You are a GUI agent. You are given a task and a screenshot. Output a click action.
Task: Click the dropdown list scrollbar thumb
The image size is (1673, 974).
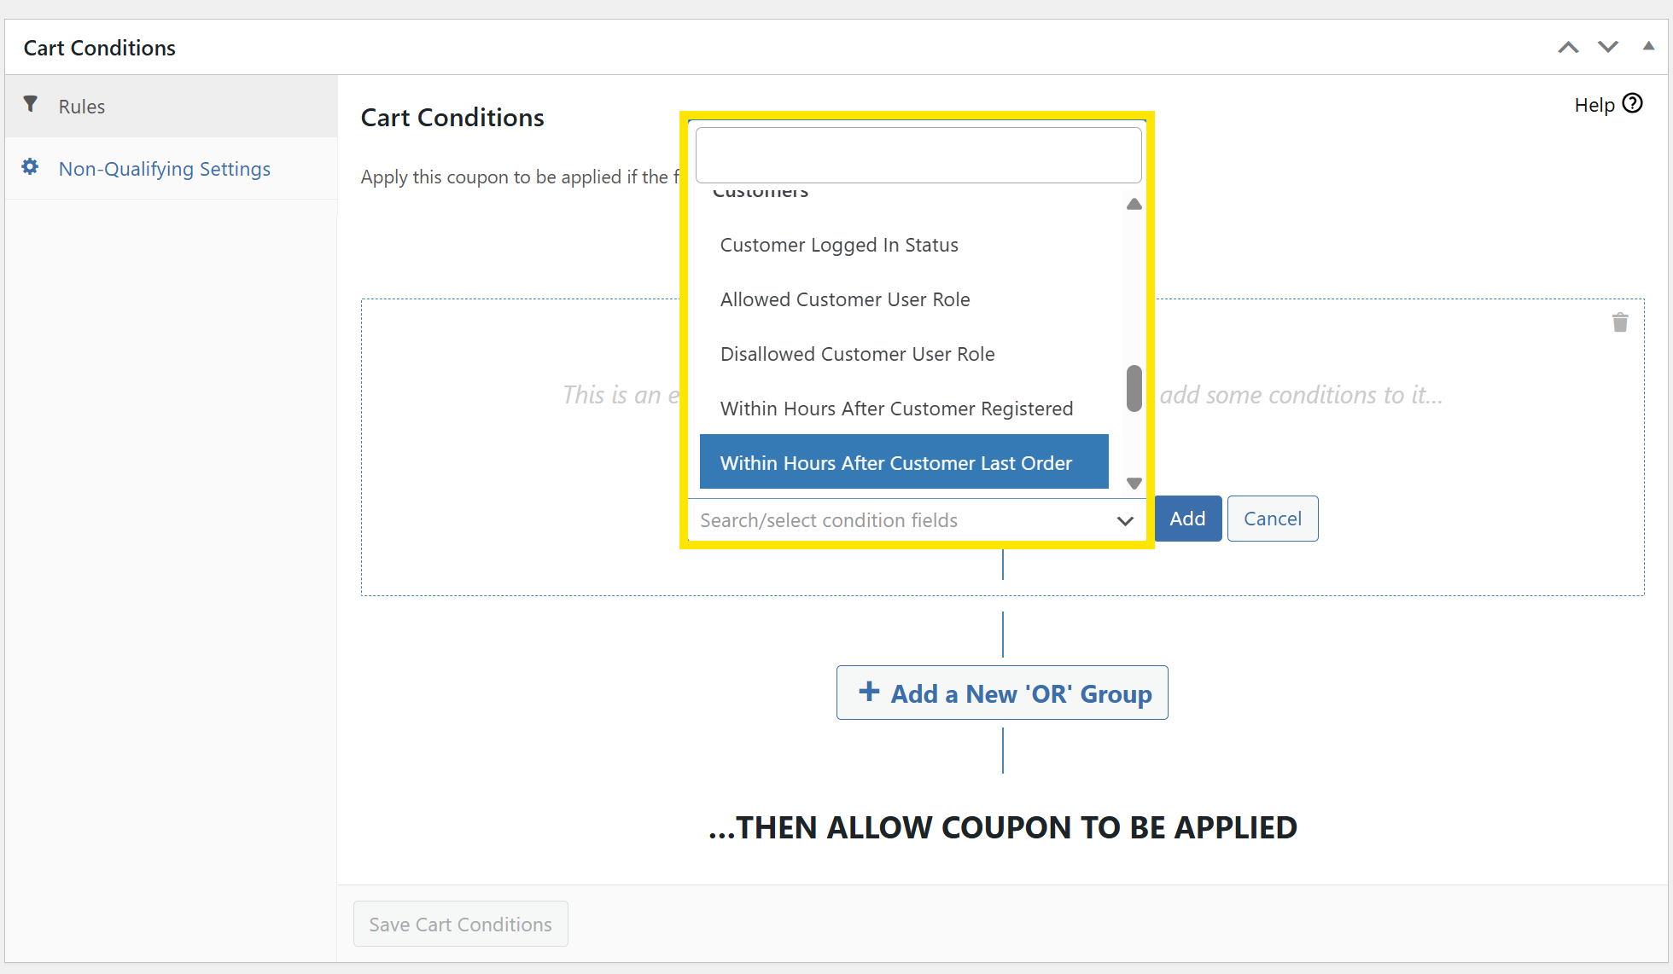click(x=1134, y=389)
